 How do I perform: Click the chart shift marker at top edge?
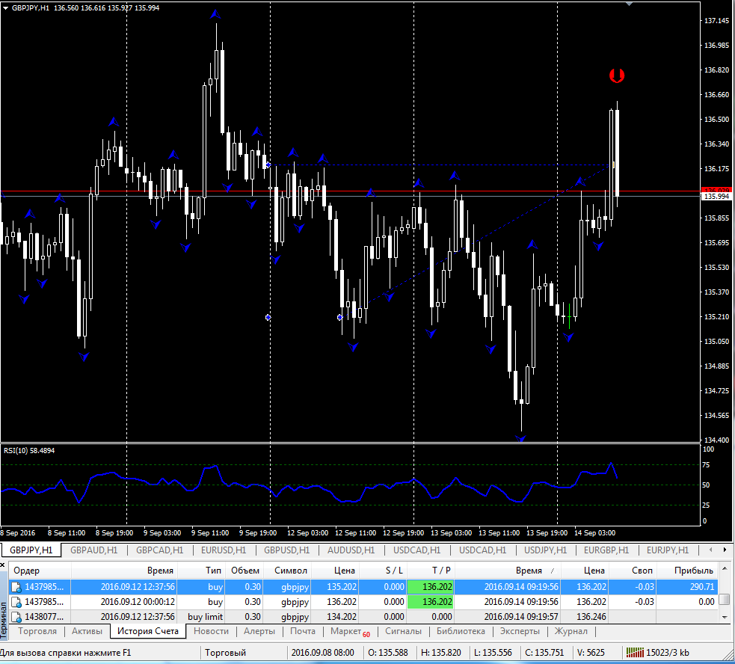click(x=629, y=3)
